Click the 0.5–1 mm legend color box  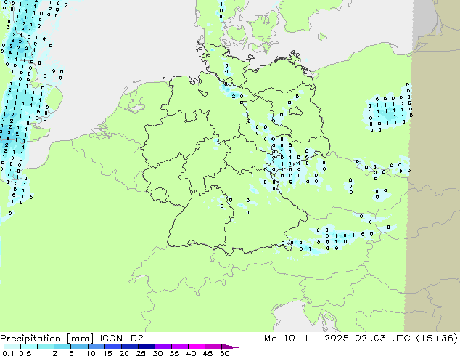pos(29,347)
